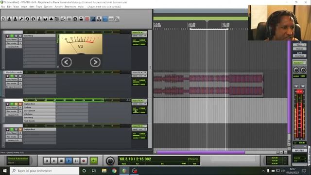The image size is (311, 175).
Task: Open the fourth track's Analog 1 input dropdown
Action: point(14,140)
